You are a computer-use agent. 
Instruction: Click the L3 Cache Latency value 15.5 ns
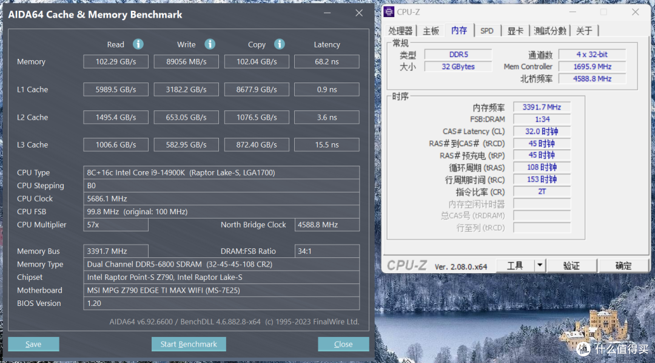tap(327, 144)
